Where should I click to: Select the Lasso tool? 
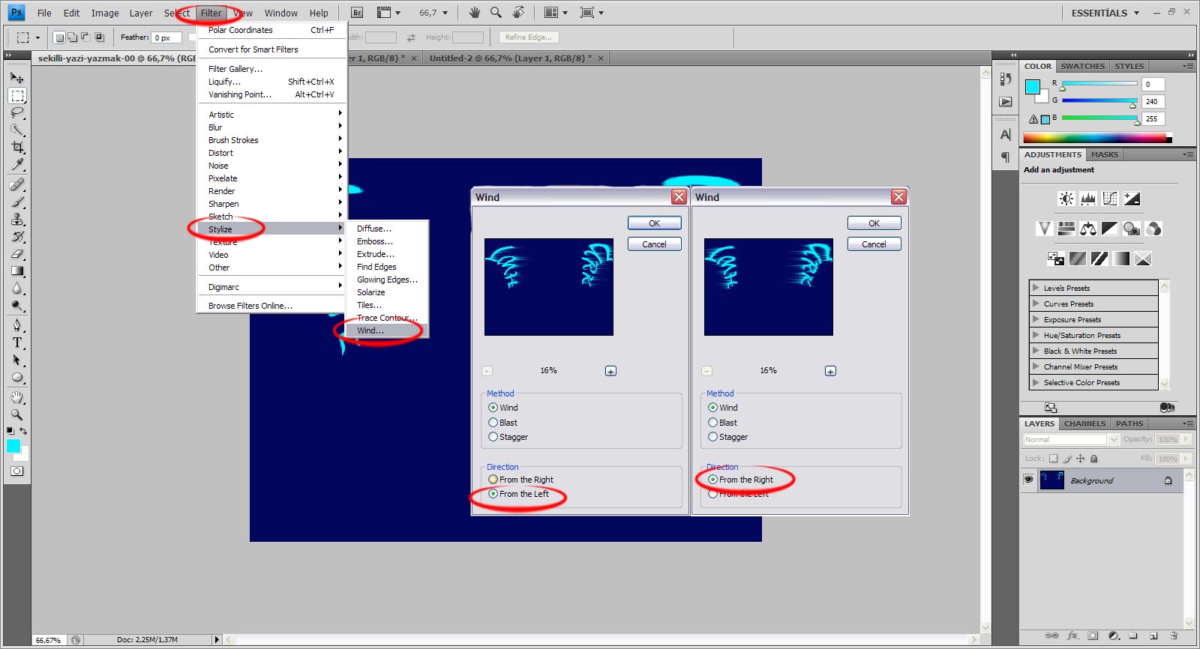pyautogui.click(x=16, y=112)
